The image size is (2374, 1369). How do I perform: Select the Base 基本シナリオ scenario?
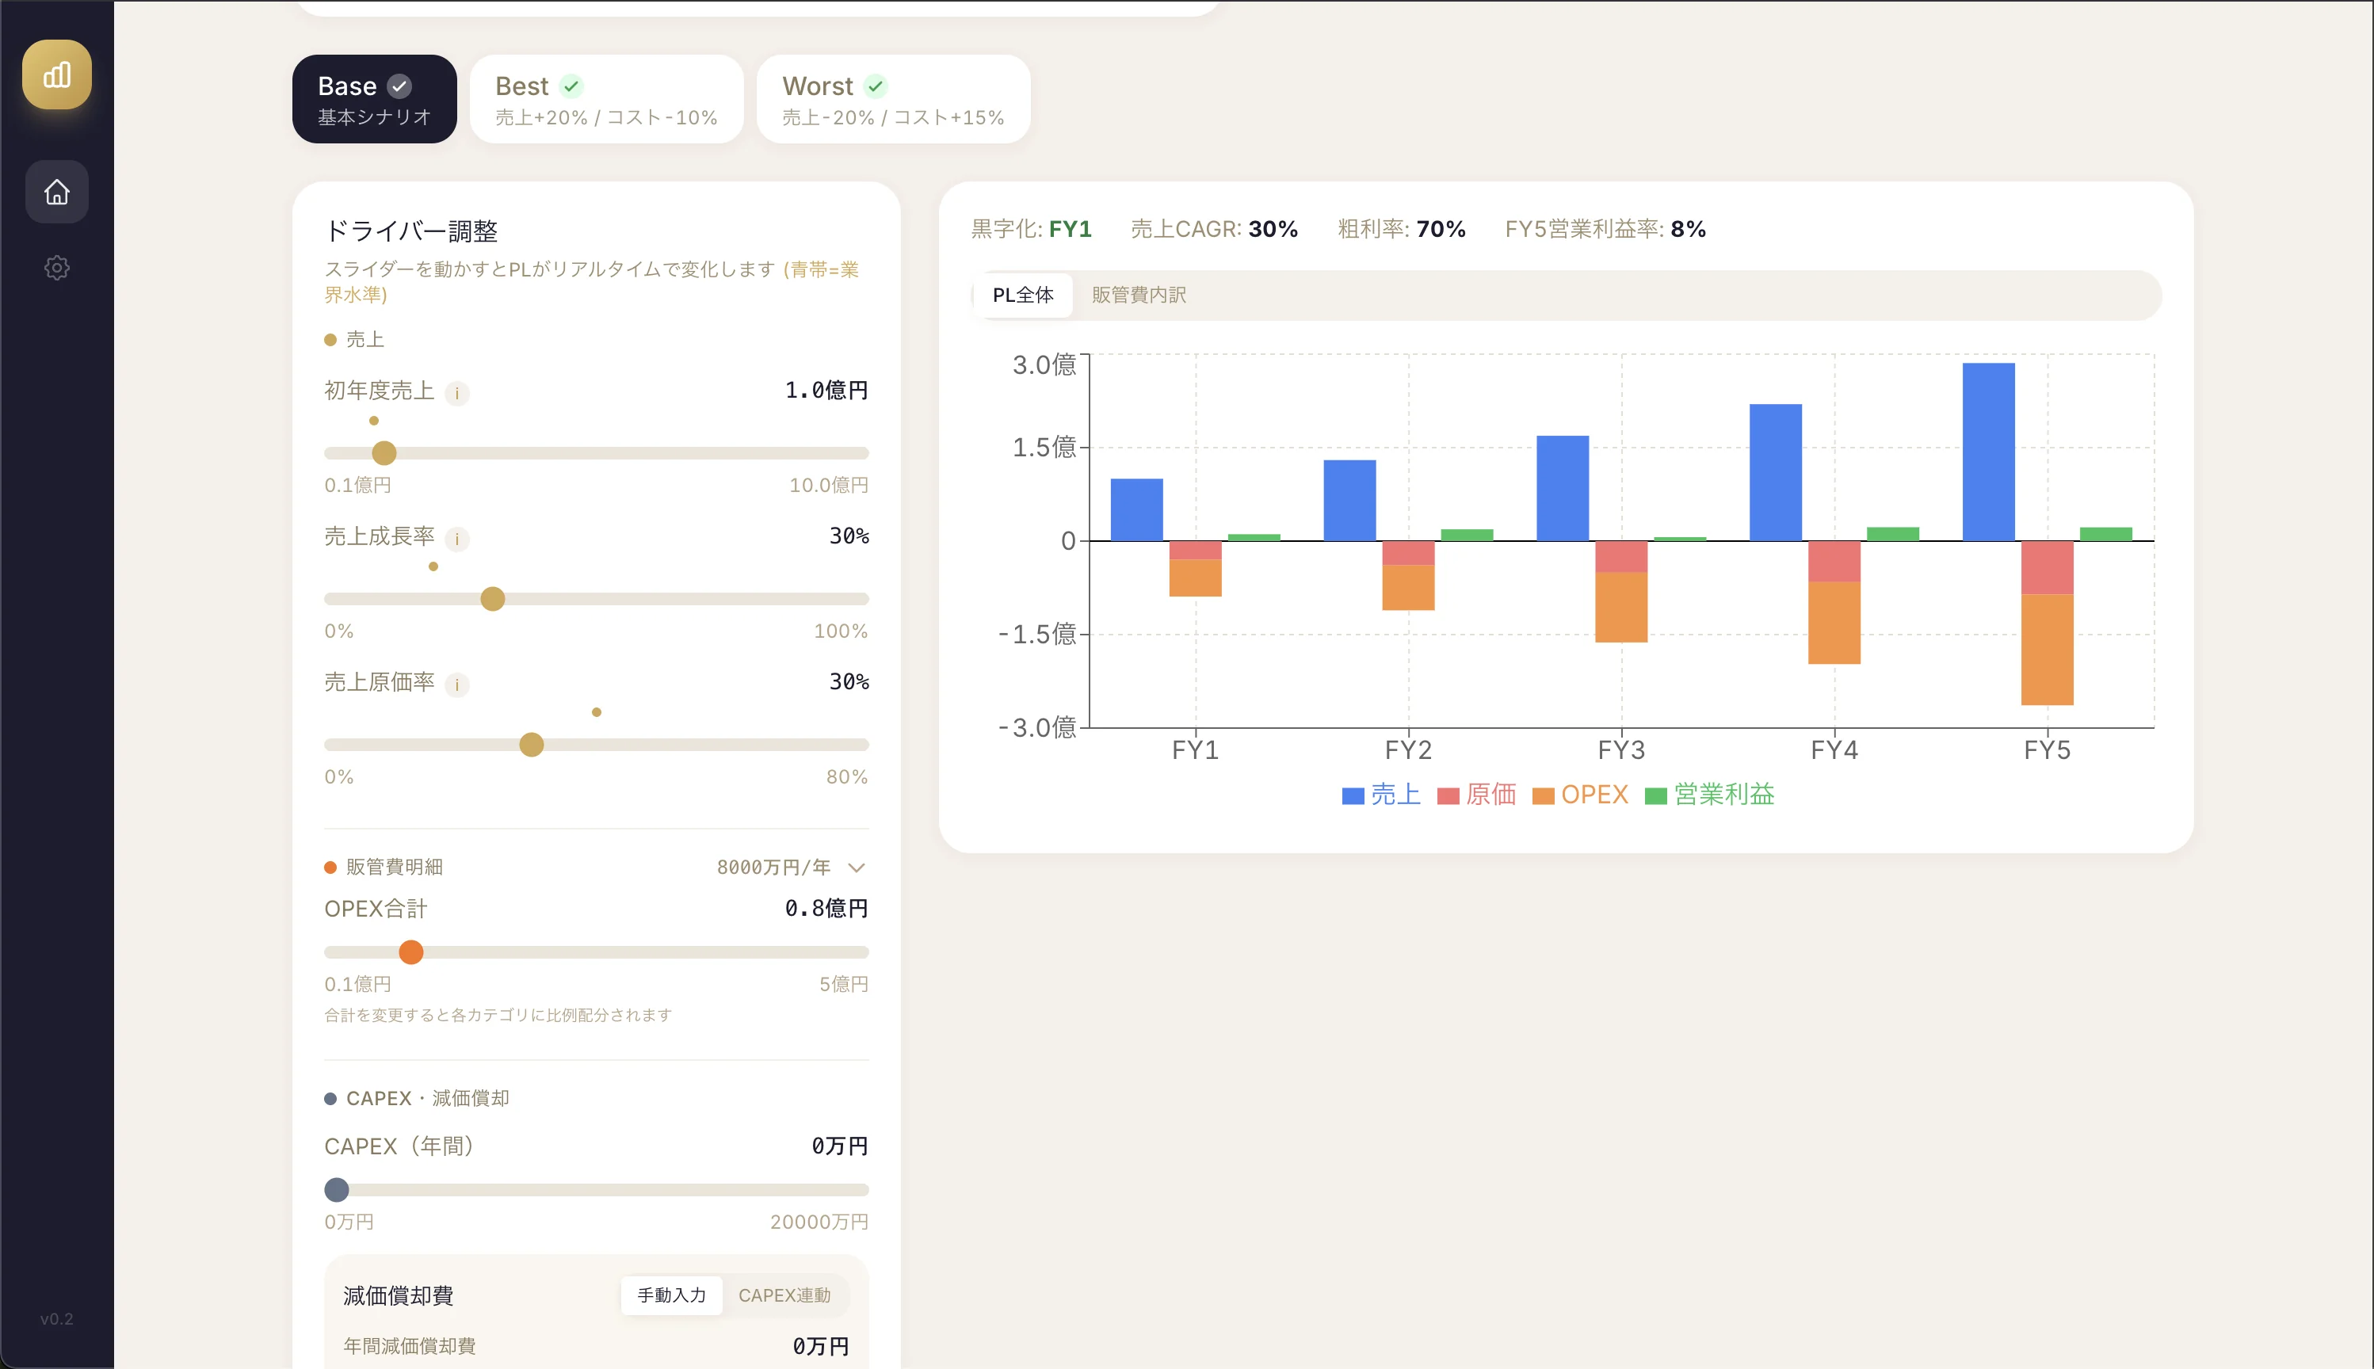tap(374, 99)
